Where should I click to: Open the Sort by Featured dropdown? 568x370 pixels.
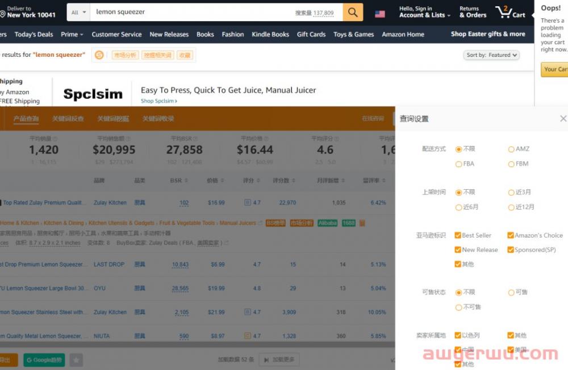(491, 55)
